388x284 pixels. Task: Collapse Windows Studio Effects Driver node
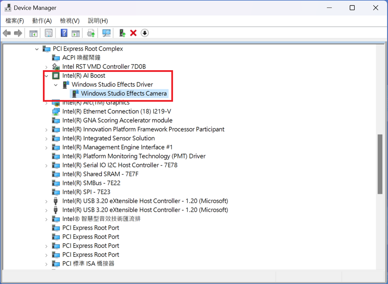(56, 85)
